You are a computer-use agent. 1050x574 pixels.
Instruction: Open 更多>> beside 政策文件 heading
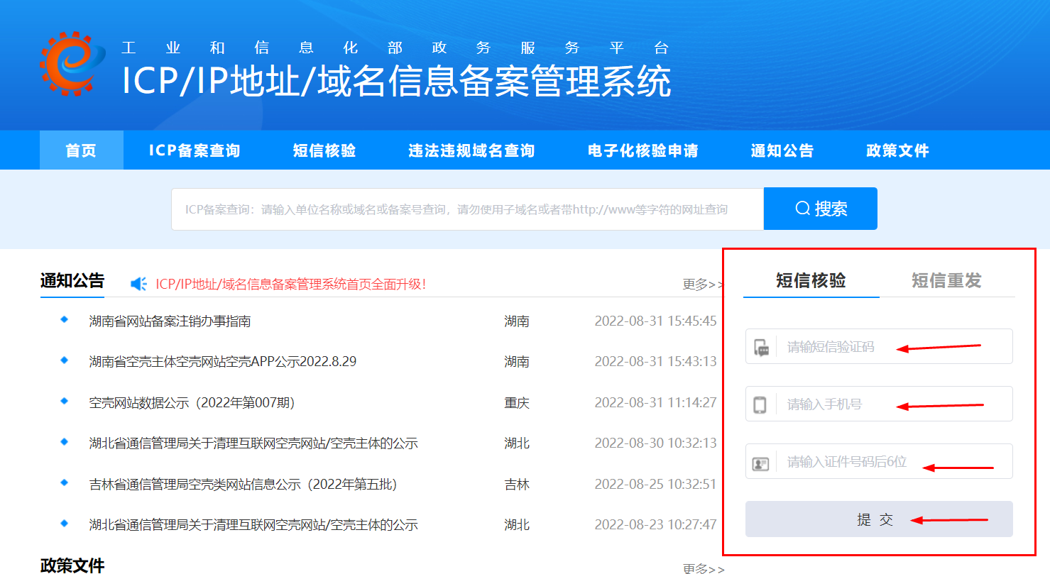point(704,569)
